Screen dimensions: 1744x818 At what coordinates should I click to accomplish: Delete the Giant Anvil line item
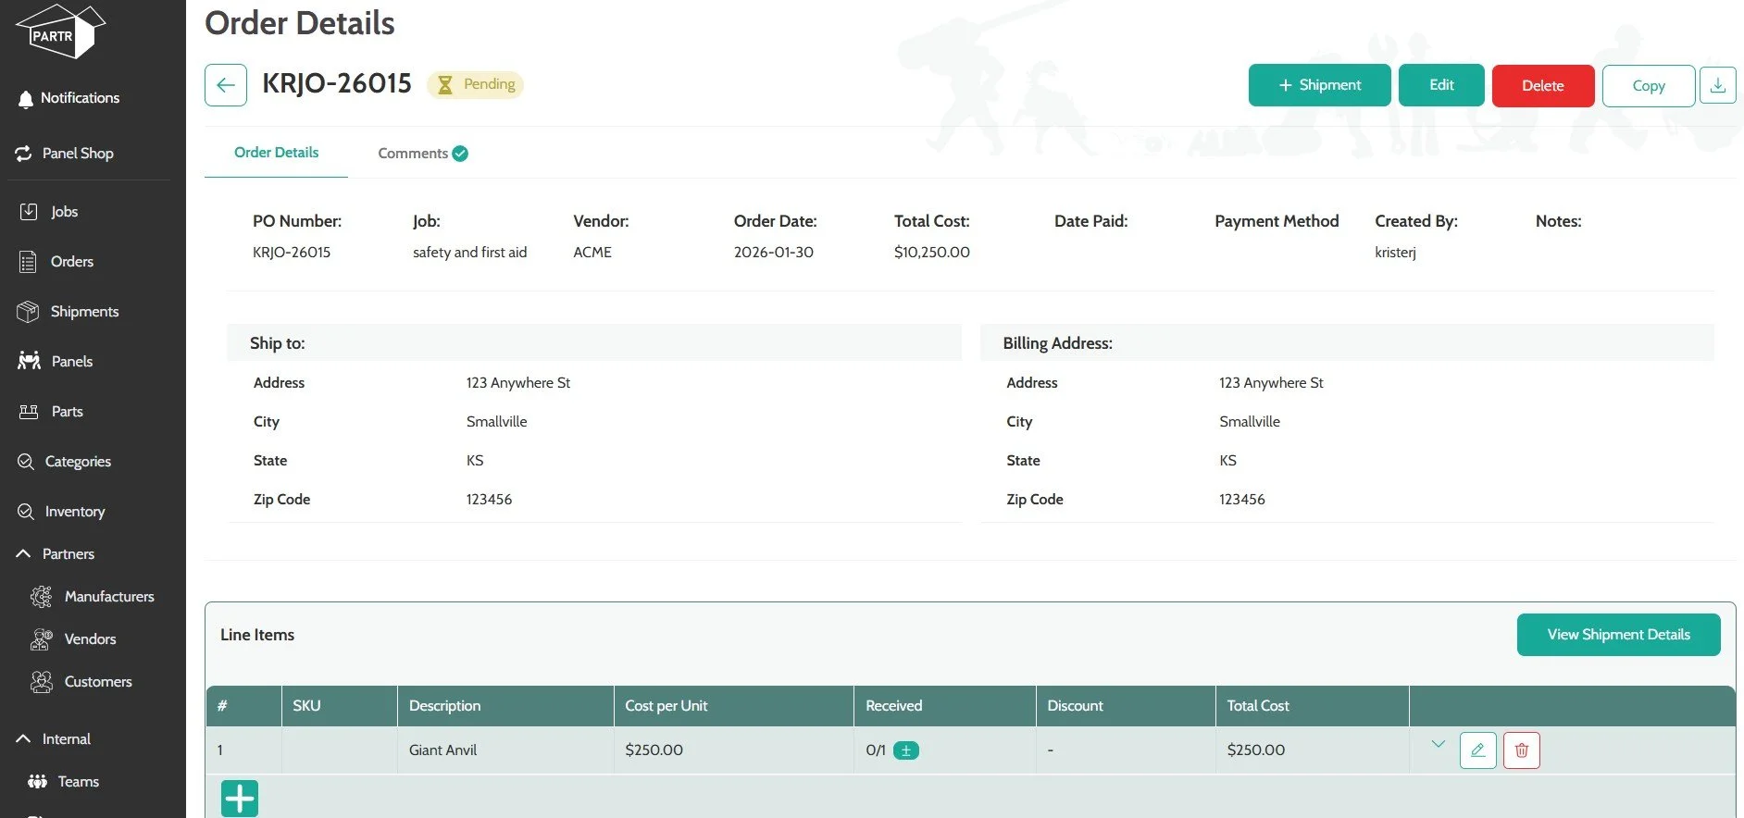point(1522,750)
